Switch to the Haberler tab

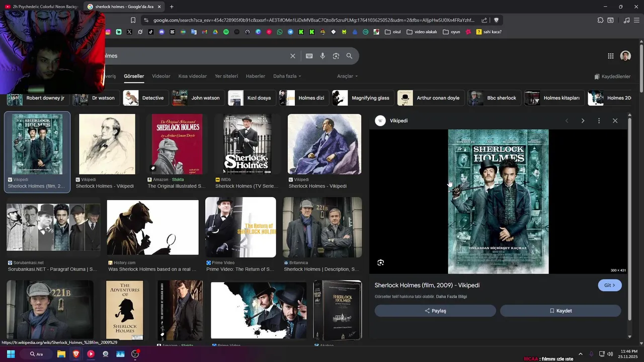(x=256, y=76)
